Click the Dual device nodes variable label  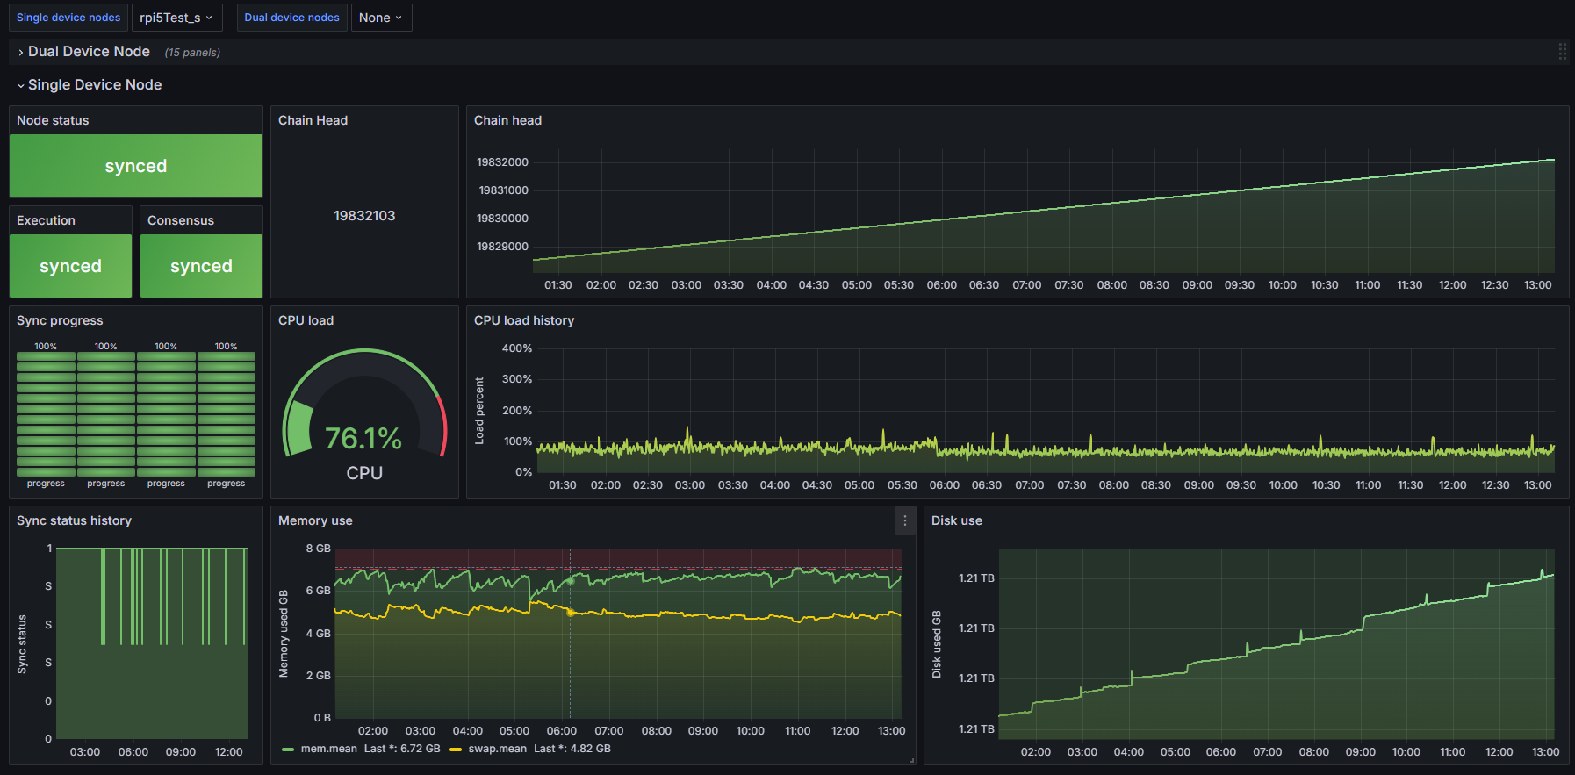291,18
